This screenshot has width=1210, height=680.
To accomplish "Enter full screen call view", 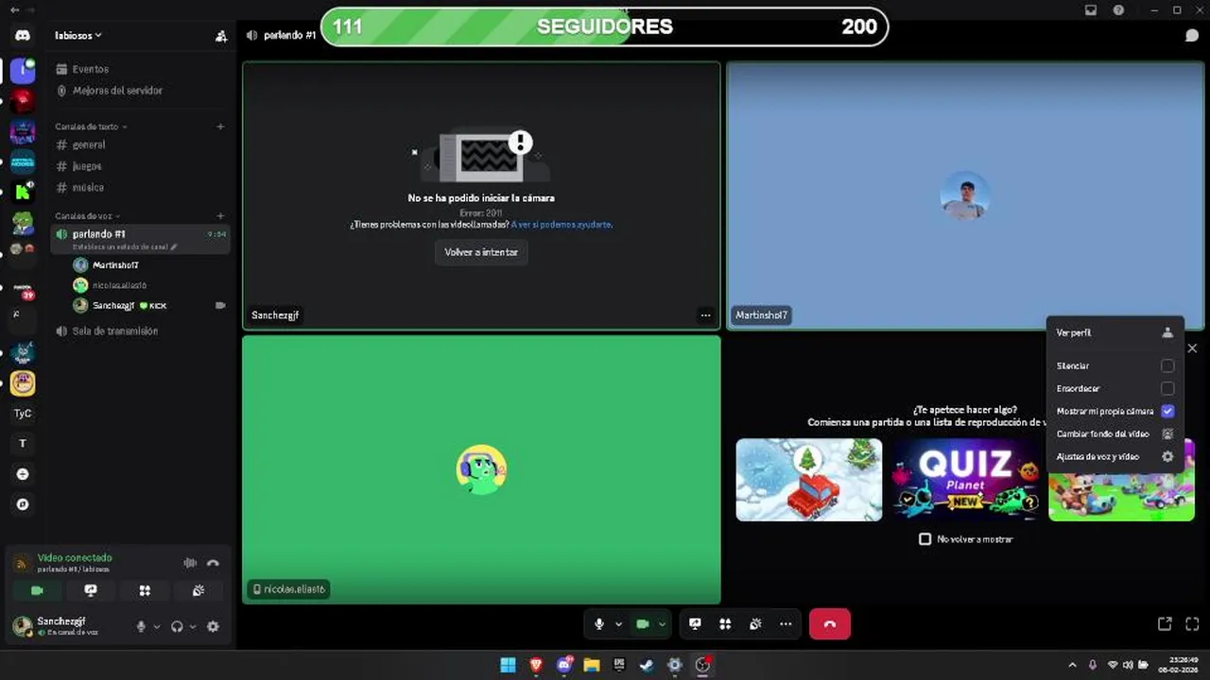I will (x=1192, y=624).
